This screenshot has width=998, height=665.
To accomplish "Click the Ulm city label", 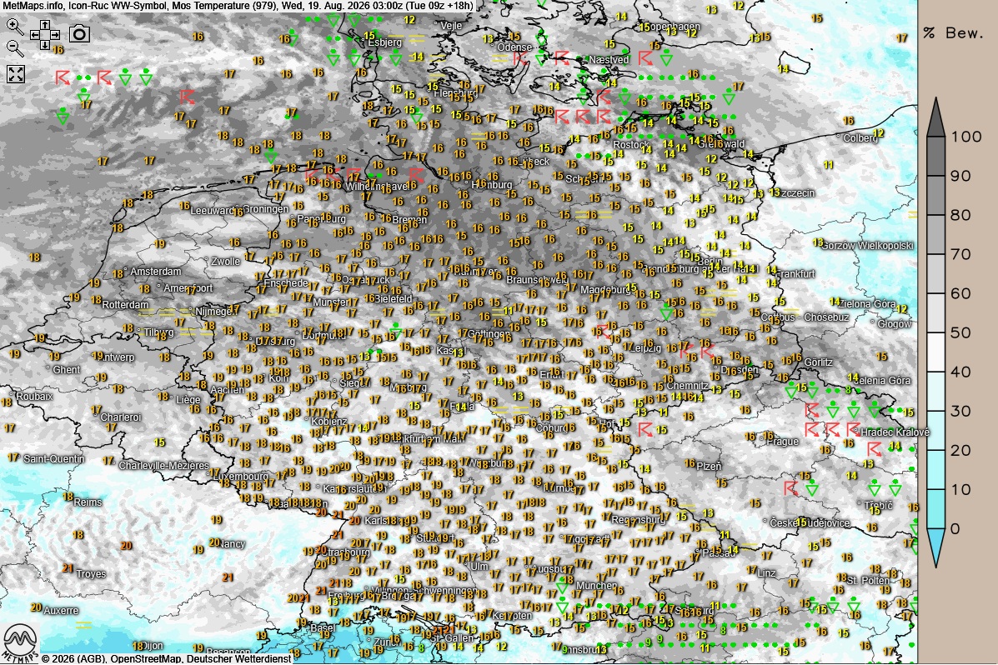I will 479,567.
